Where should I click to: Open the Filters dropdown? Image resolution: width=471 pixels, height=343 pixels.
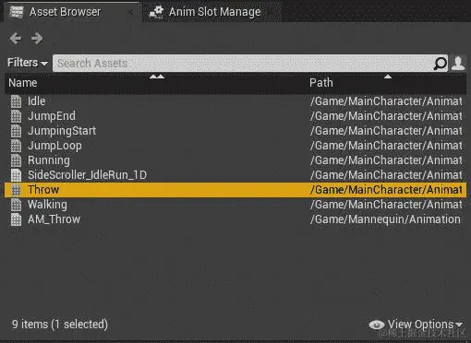[28, 63]
